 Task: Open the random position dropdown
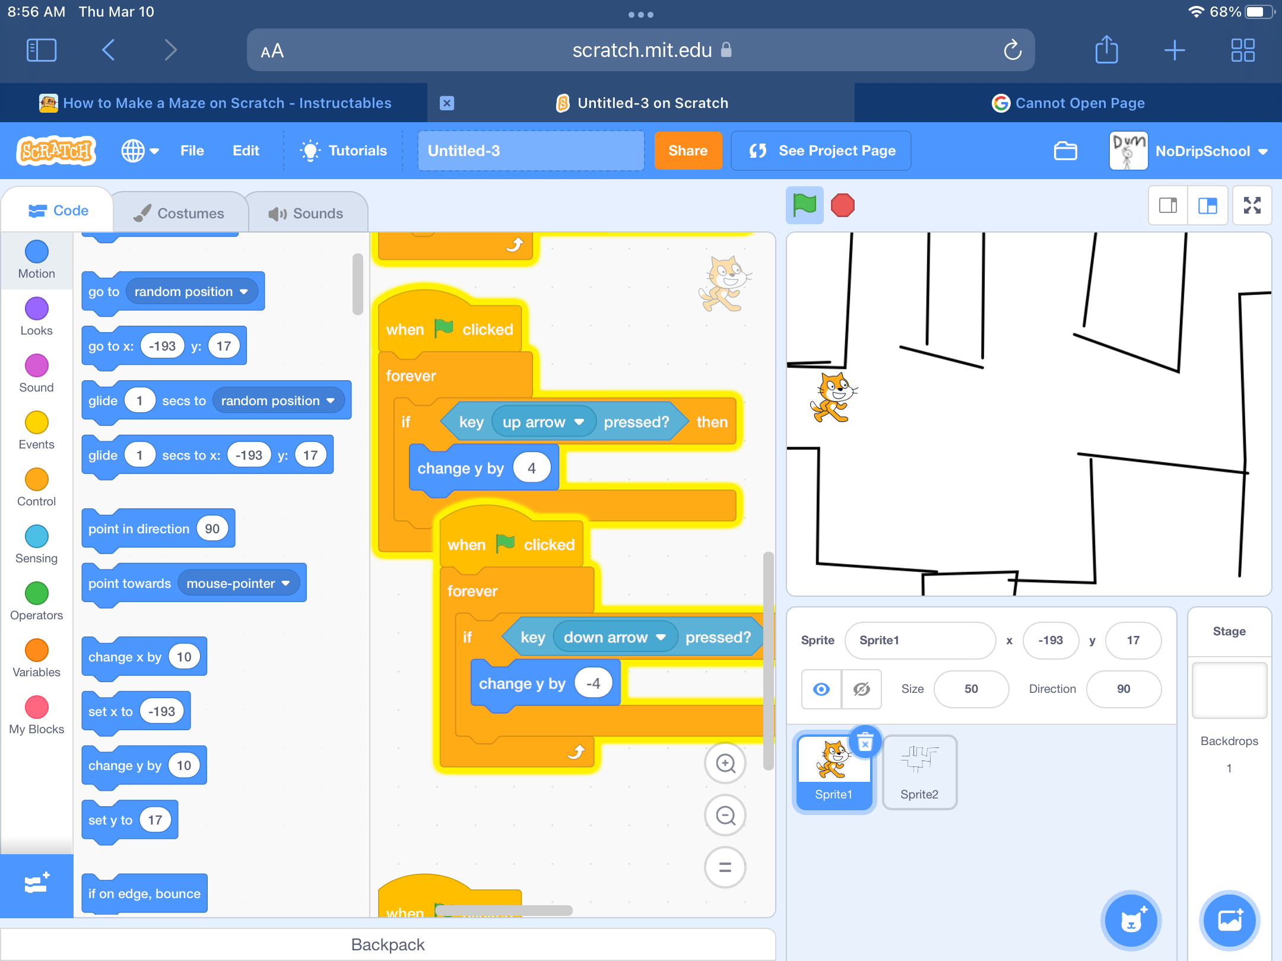pos(191,291)
